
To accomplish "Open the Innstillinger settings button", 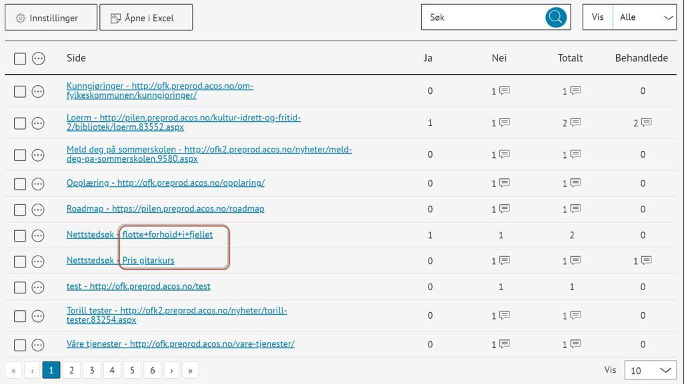I will [x=51, y=18].
